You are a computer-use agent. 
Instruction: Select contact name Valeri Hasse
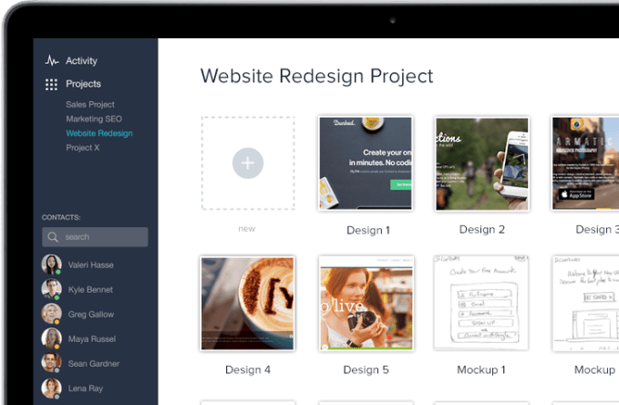(91, 265)
